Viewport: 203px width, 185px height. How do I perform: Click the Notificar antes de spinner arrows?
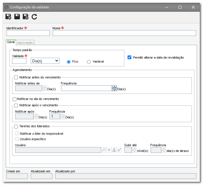(45, 88)
